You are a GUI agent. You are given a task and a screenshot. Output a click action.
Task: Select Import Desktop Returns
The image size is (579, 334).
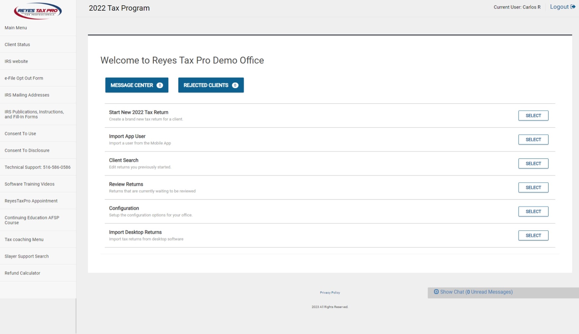(533, 236)
